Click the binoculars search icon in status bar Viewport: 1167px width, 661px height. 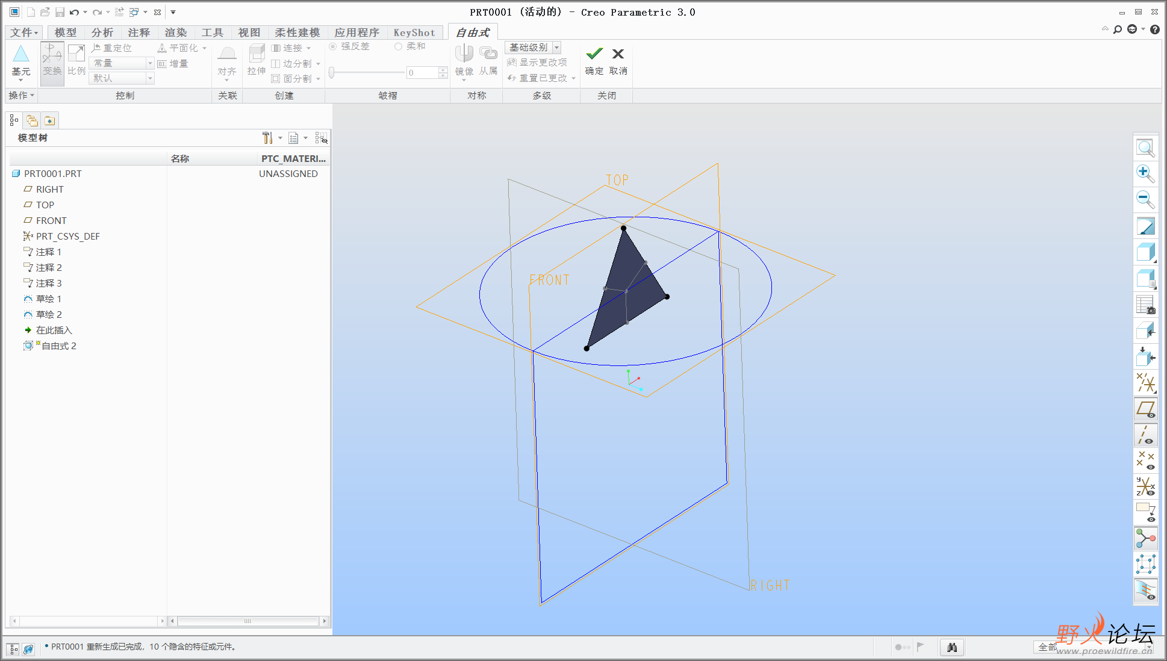pos(952,647)
